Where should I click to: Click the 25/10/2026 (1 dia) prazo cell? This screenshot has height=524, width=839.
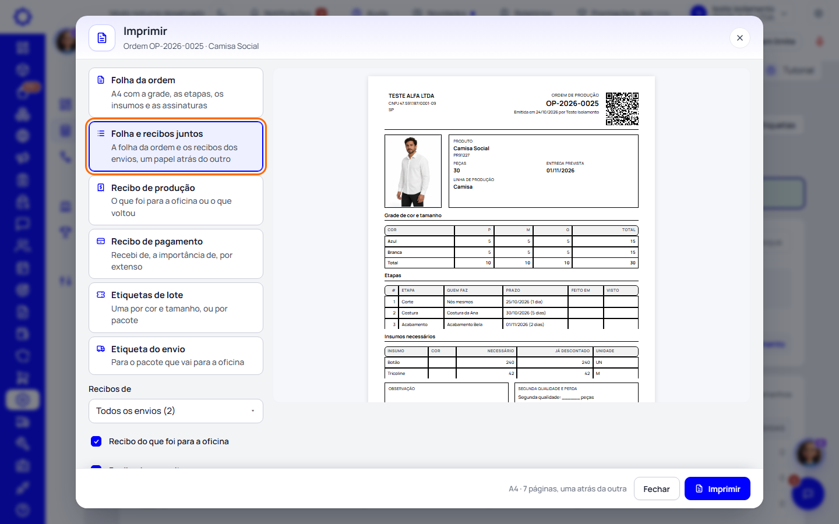pyautogui.click(x=535, y=302)
